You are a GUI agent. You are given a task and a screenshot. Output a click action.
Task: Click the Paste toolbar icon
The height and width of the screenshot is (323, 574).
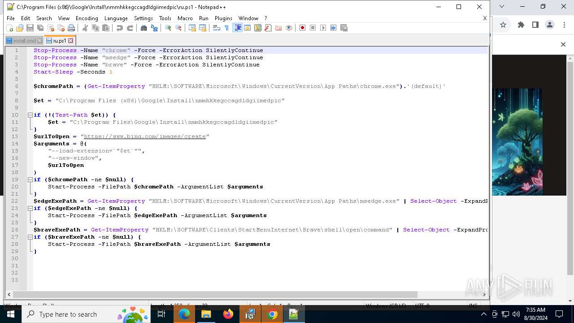106,28
